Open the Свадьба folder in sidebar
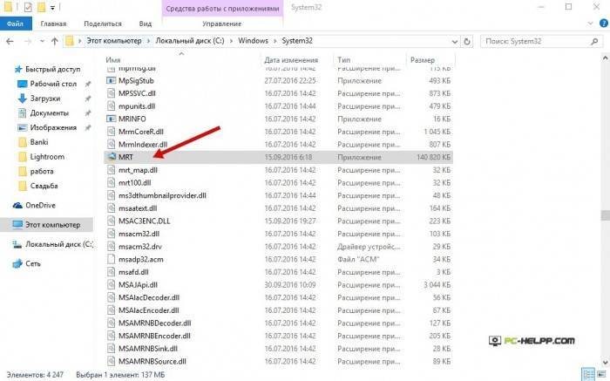The image size is (610, 381). [44, 186]
